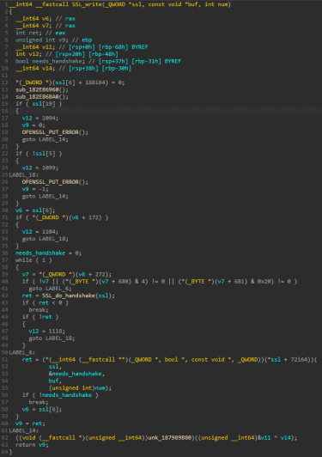
Task: Click the 'LABEL_18:' label definition
Action: coord(23,175)
